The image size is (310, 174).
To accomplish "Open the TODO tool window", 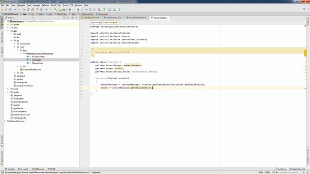I will pyautogui.click(x=52, y=169).
